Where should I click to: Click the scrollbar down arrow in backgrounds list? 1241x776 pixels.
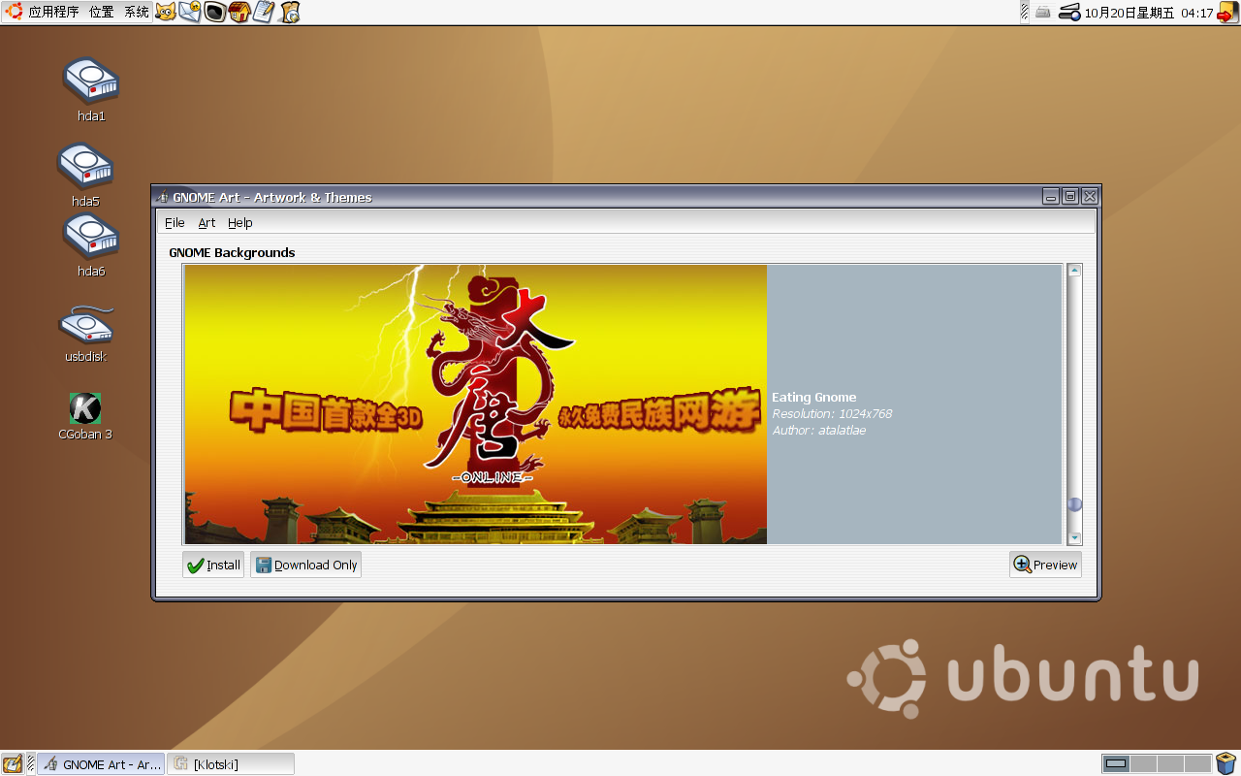1074,537
